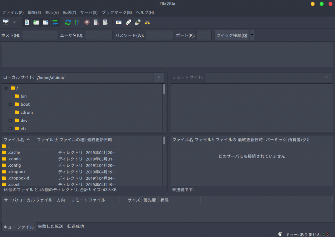Image resolution: width=335 pixels, height=237 pixels.
Task: Click the クイック接続 button
Action: point(232,35)
